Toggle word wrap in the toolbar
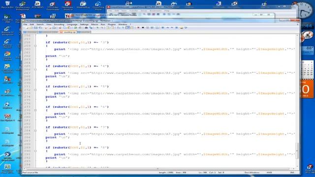Viewport: 315px width, 177px height. [x=118, y=28]
